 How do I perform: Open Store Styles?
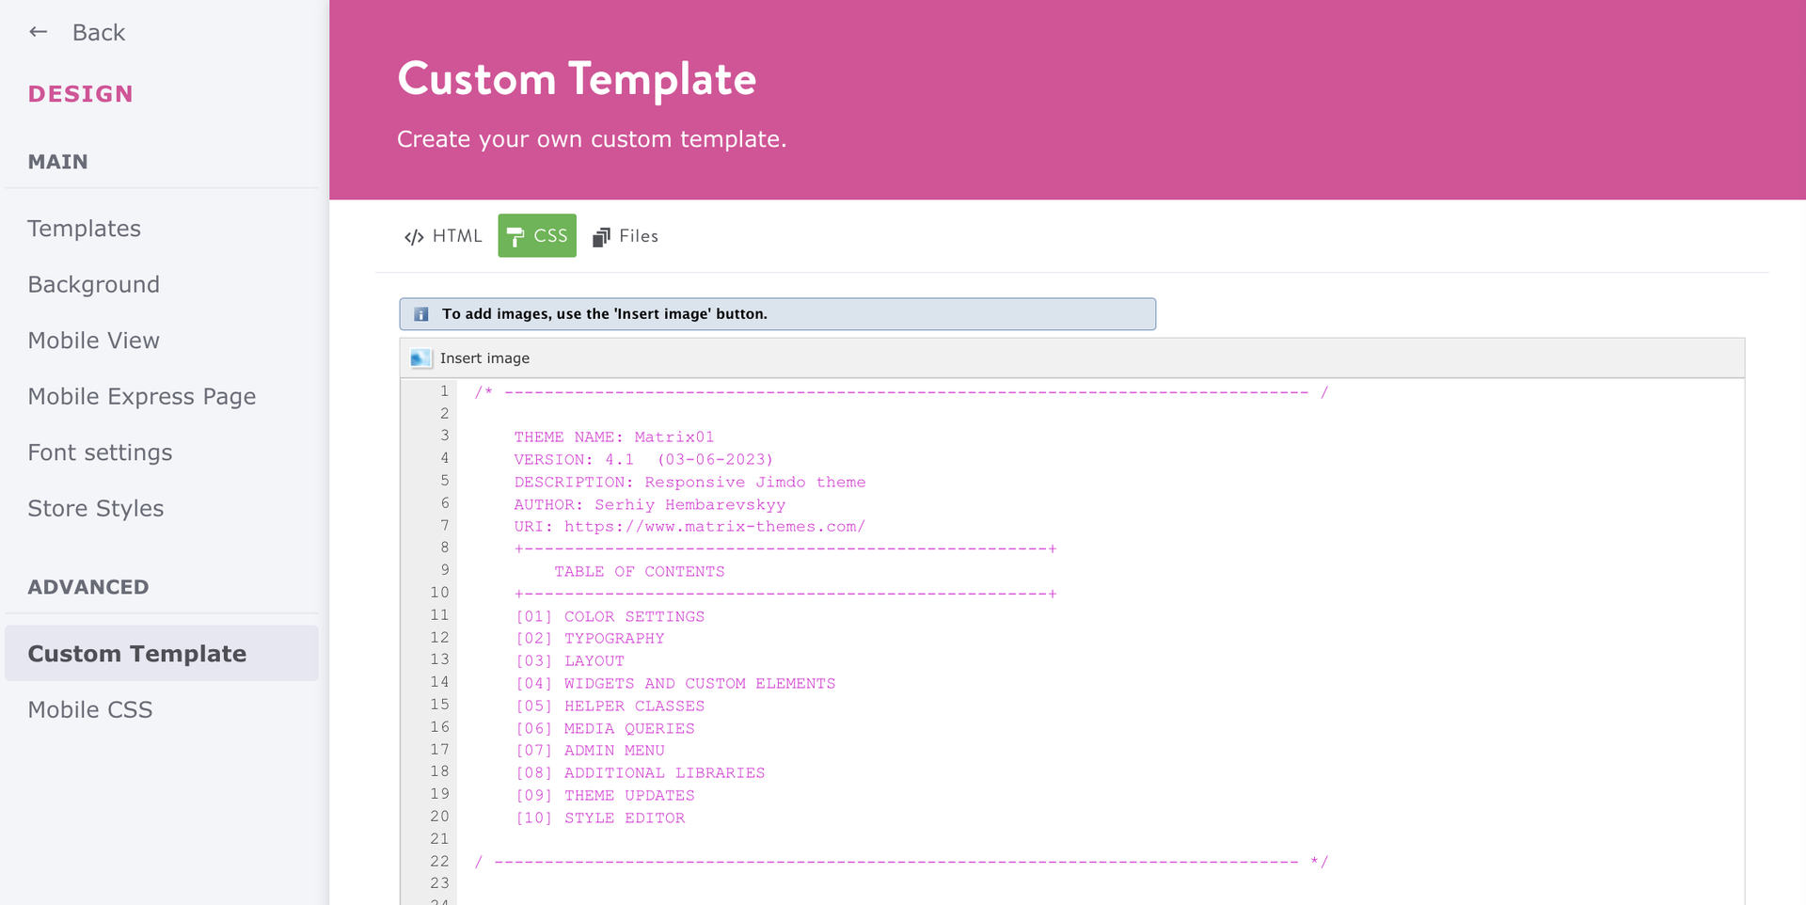(95, 508)
